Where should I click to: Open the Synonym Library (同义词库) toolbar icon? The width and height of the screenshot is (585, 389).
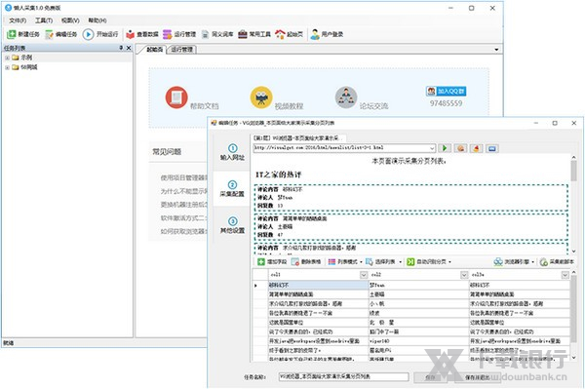tap(205, 34)
